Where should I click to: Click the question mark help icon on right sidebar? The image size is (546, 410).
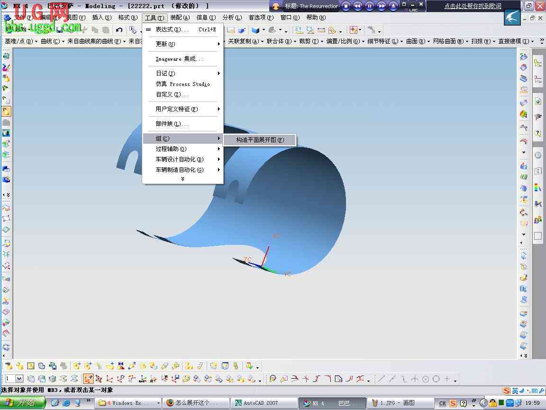[x=538, y=133]
